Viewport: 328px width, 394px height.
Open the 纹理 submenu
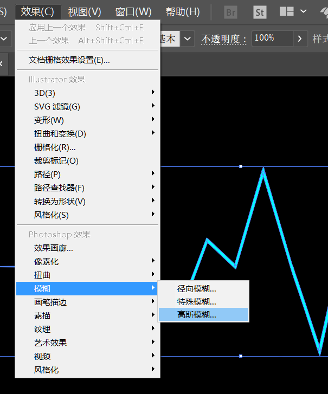pos(87,329)
